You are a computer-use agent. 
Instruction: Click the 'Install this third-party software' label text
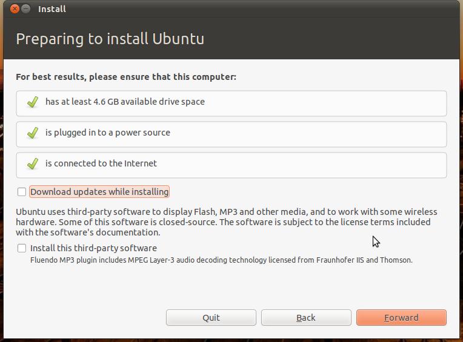(93, 248)
